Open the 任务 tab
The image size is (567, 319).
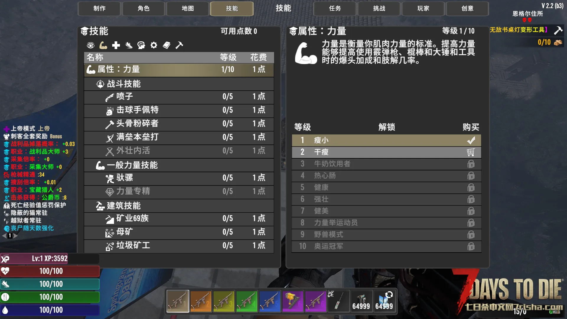[335, 9]
